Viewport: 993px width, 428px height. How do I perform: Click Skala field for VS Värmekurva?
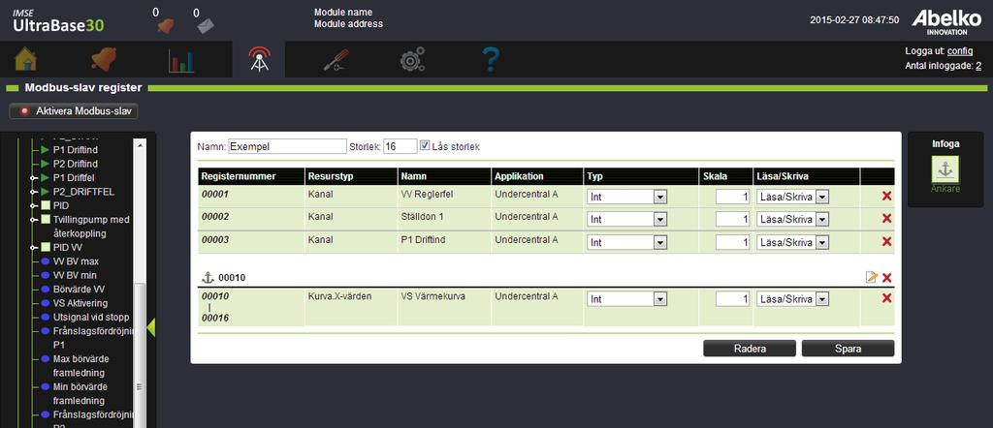[x=733, y=299]
